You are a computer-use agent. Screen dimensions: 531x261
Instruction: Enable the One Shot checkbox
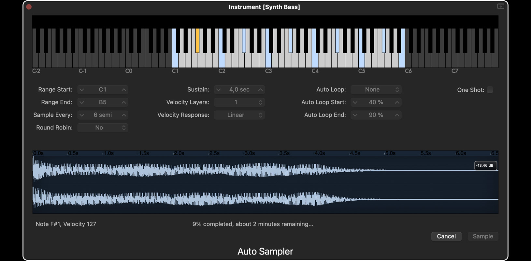click(490, 90)
